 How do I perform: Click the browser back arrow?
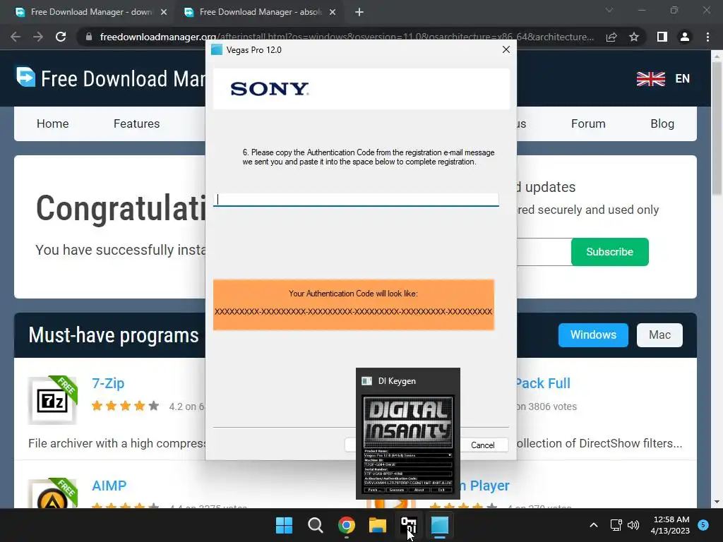pyautogui.click(x=16, y=37)
